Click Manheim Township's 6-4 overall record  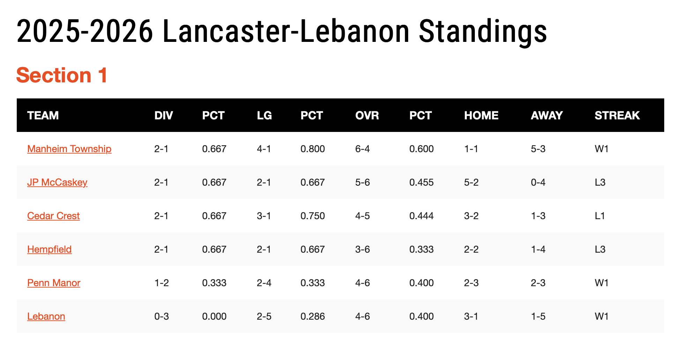tap(362, 149)
